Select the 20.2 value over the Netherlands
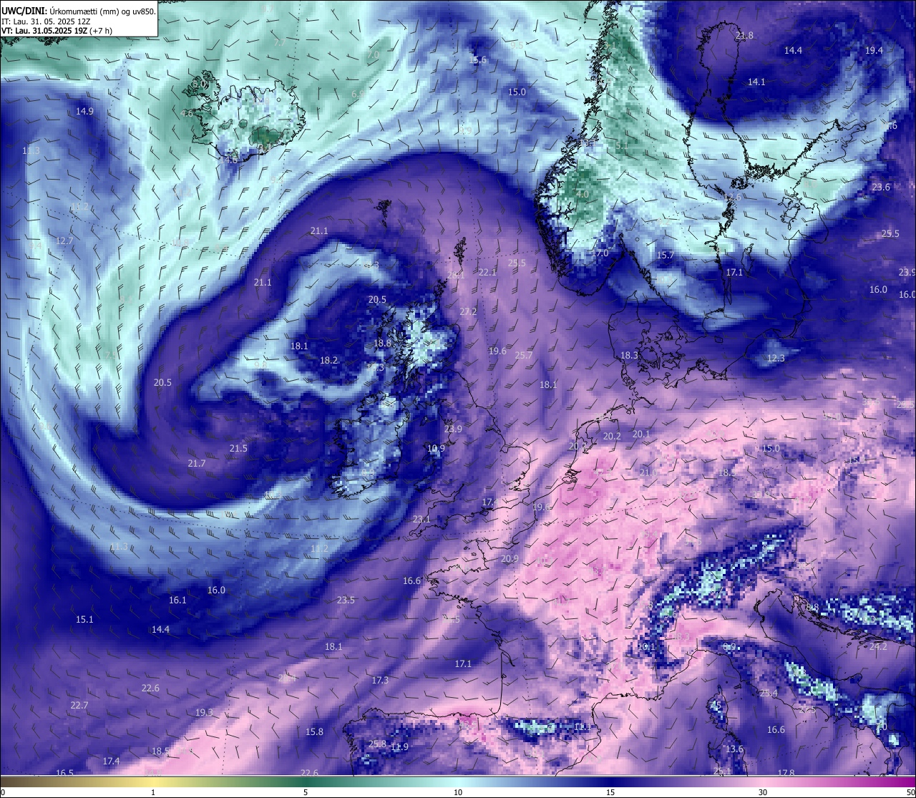916x798 pixels. coord(612,437)
